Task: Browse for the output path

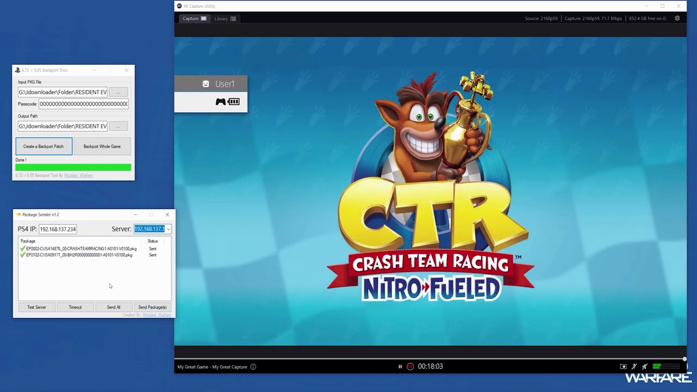Action: (118, 126)
